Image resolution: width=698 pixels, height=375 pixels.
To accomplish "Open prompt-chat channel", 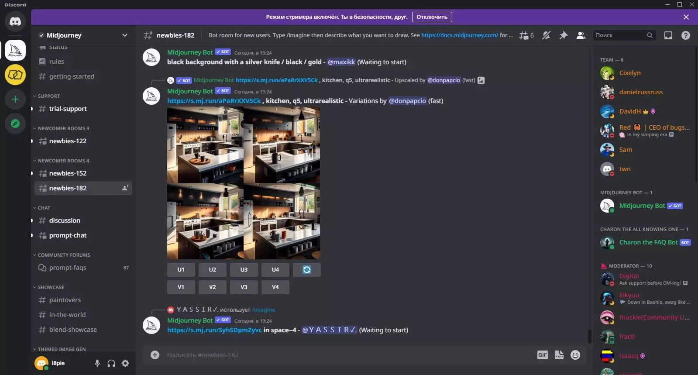I will (83, 235).
